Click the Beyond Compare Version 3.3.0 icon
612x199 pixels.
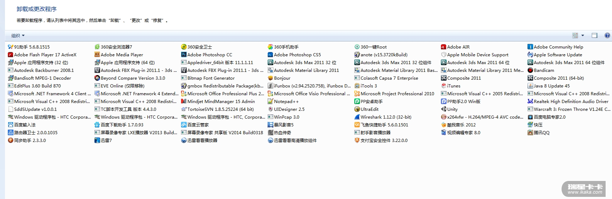point(97,78)
